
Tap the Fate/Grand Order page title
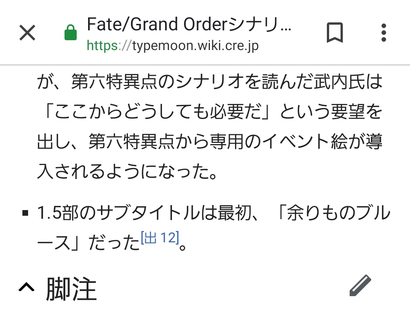tap(189, 25)
